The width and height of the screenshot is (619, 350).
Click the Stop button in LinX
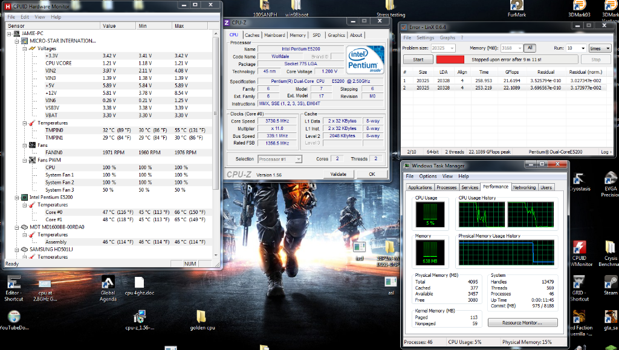(595, 60)
